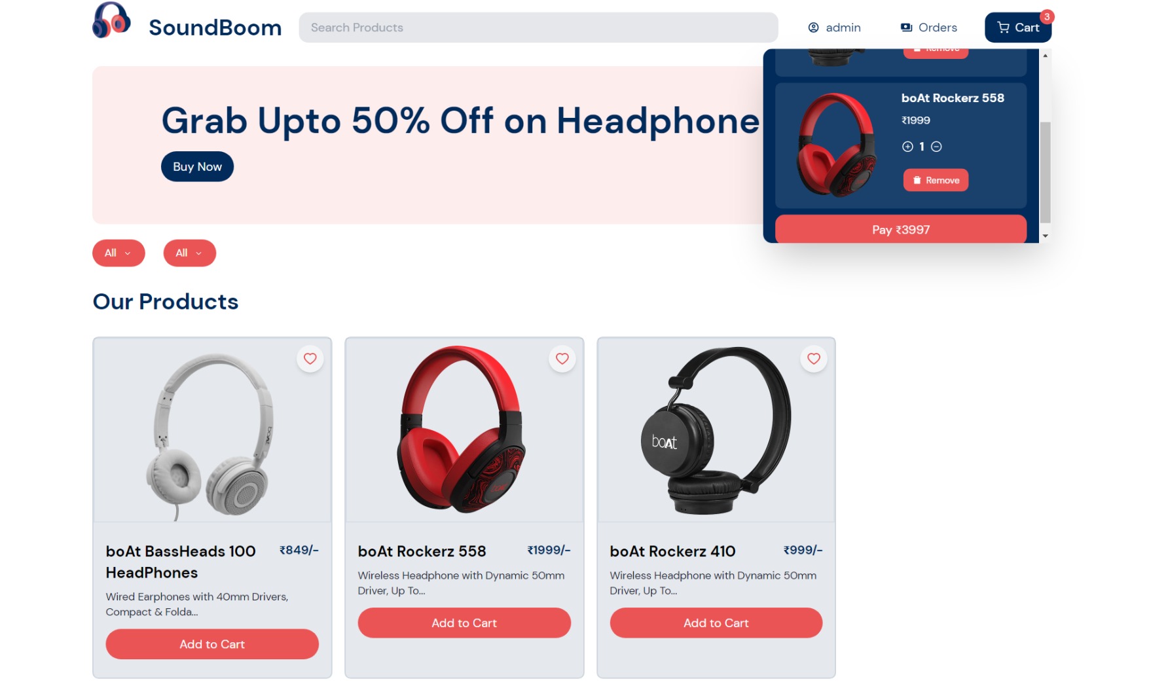Image resolution: width=1149 pixels, height=692 pixels.
Task: Open the Cart from the header
Action: (x=1018, y=27)
